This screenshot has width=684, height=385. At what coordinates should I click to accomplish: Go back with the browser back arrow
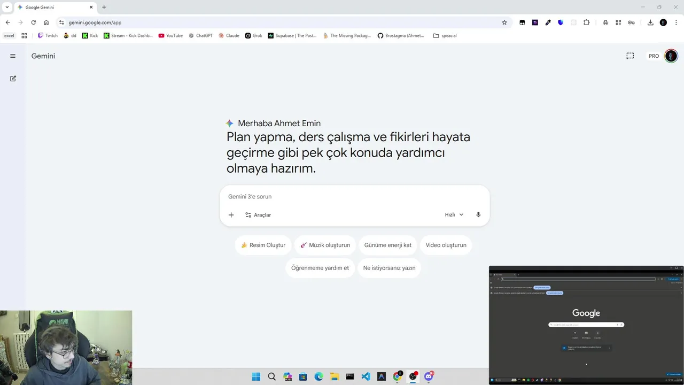[x=7, y=22]
